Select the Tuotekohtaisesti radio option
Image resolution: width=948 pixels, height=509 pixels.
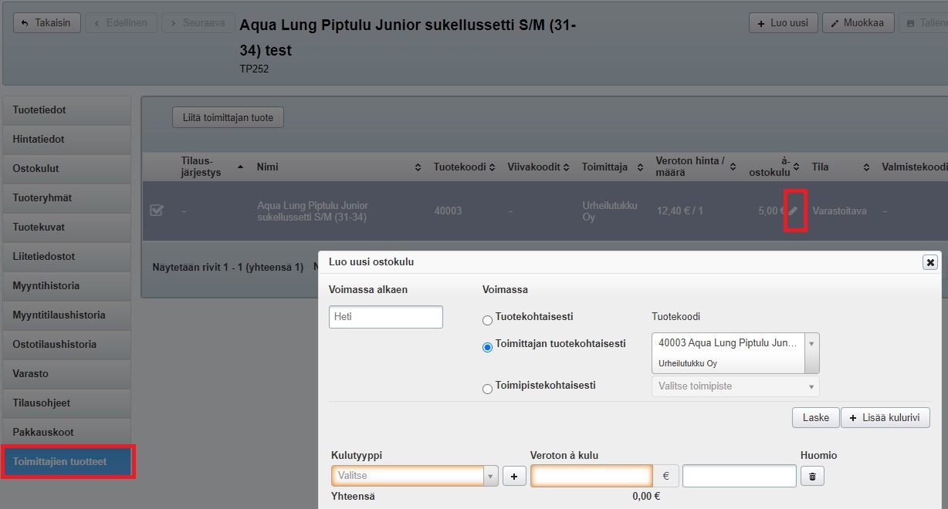(x=487, y=320)
